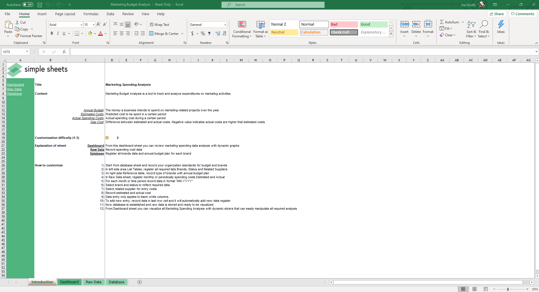Apply the Bad cell style
The height and width of the screenshot is (292, 539).
click(x=344, y=24)
